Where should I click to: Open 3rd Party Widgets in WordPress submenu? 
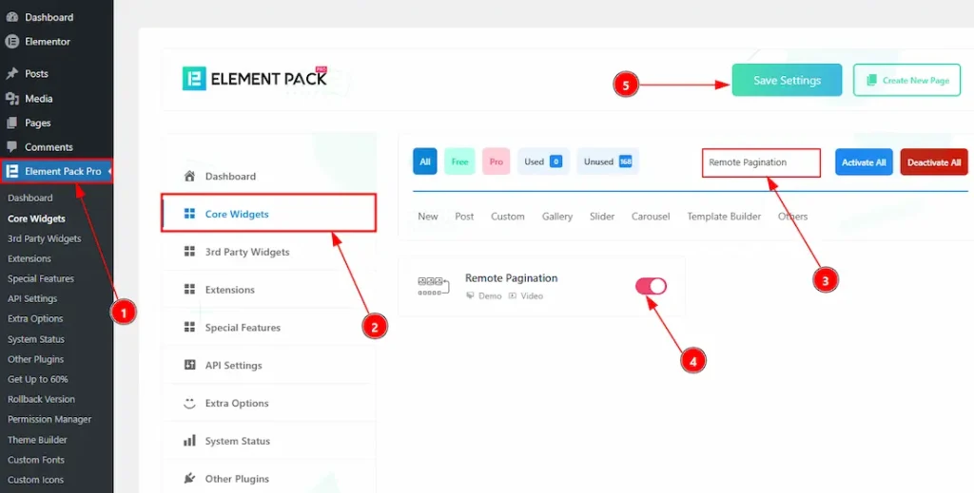pos(44,238)
